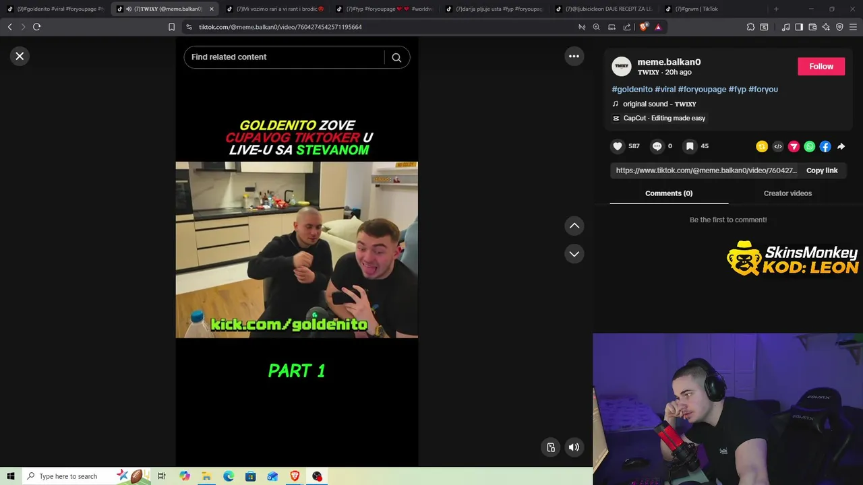Open meme.balkan0 profile avatar
Image resolution: width=863 pixels, height=485 pixels.
coord(622,66)
